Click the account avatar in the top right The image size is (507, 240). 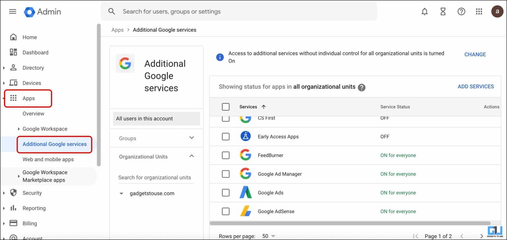(497, 11)
